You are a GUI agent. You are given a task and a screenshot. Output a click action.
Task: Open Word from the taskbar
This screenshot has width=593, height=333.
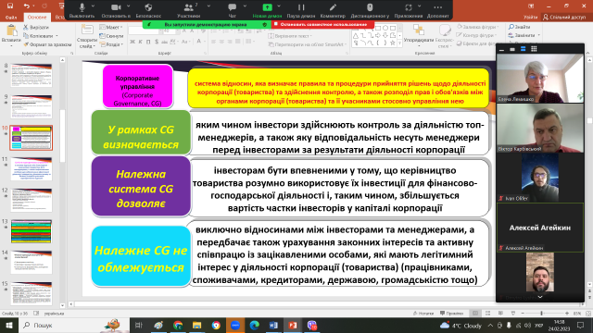[x=273, y=325]
